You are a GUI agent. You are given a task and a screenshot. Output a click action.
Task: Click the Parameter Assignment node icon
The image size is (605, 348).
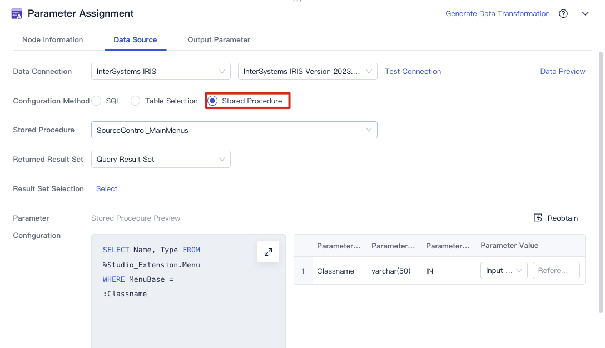17,14
